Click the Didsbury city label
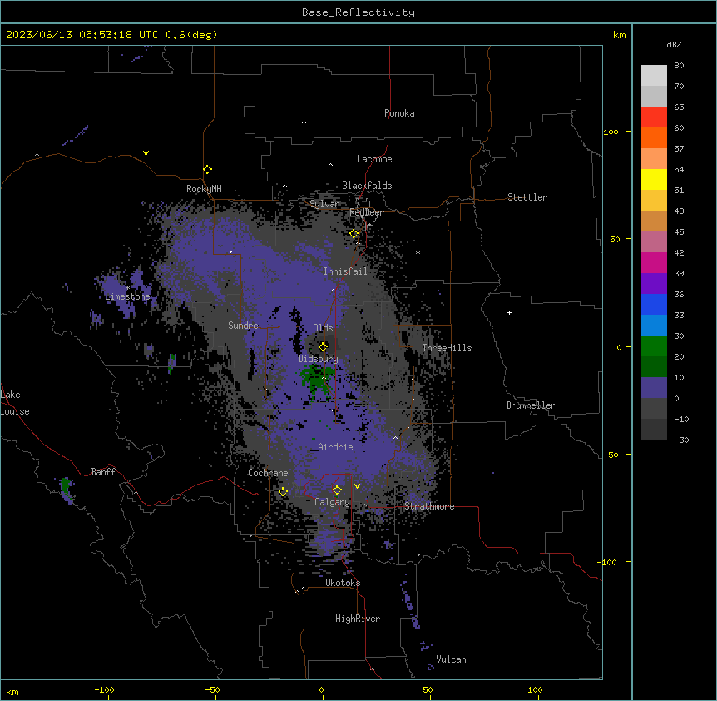Viewport: 717px width, 701px height. 319,359
